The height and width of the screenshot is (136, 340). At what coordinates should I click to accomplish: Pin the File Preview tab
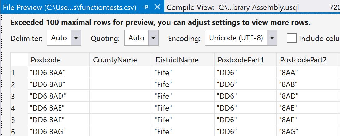click(x=146, y=7)
